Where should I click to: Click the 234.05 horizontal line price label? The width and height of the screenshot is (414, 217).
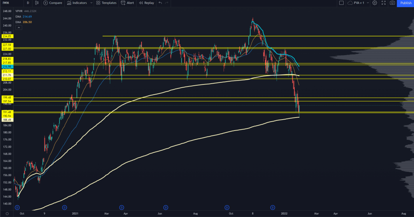(7, 36)
